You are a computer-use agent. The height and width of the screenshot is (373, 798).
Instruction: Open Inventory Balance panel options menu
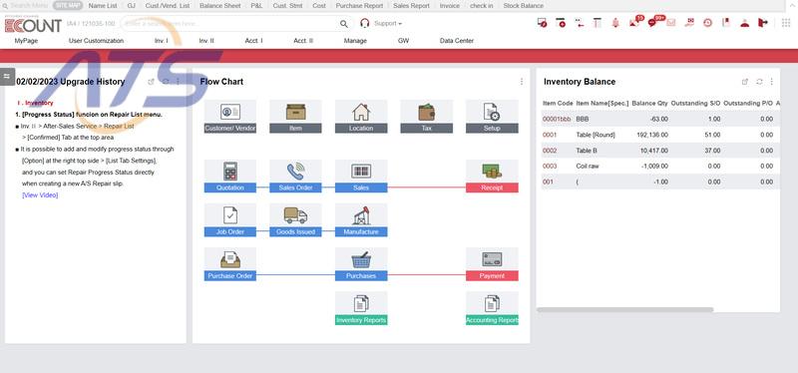point(771,82)
